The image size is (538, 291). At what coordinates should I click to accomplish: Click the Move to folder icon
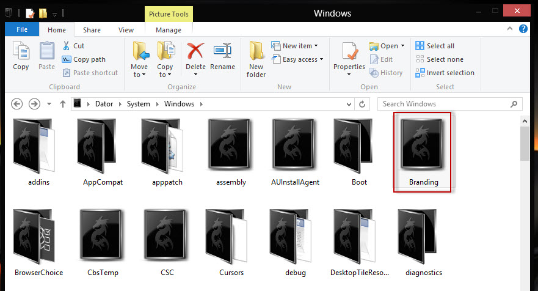[x=140, y=51]
